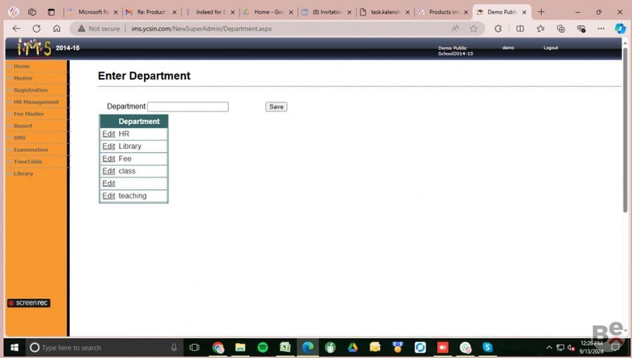Open Task View on the taskbar

click(194, 347)
